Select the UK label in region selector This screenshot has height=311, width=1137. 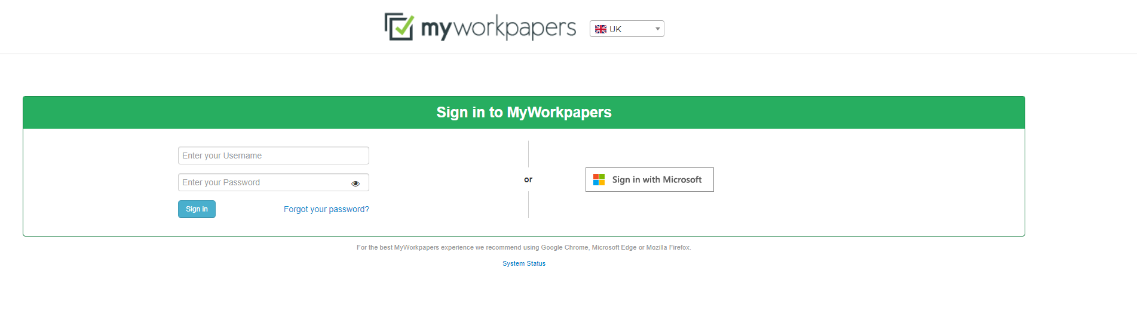(x=615, y=29)
